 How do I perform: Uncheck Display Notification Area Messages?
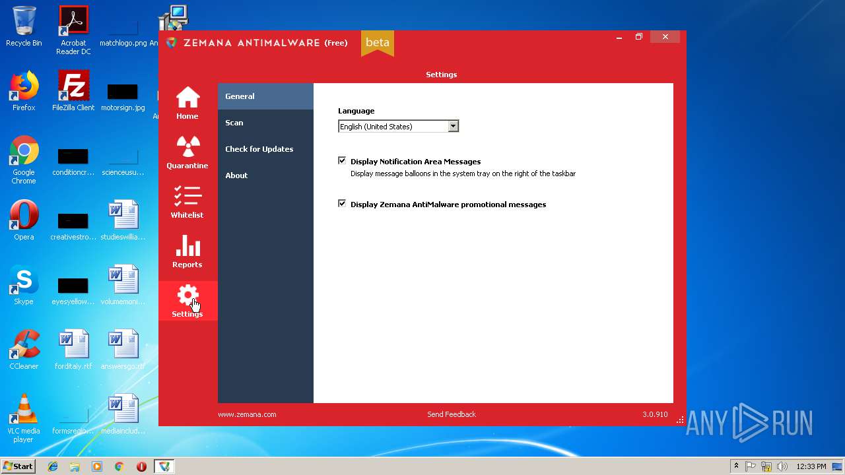pyautogui.click(x=342, y=160)
